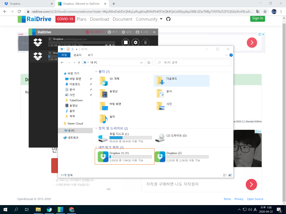Collapse the 장치 및 드라이브 section
The height and width of the screenshot is (214, 286).
(x=96, y=127)
